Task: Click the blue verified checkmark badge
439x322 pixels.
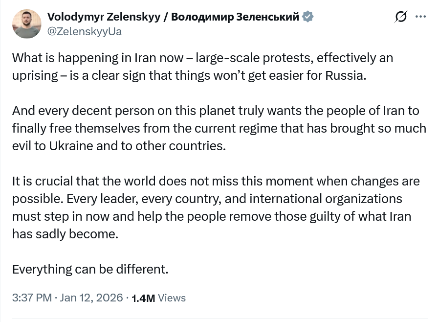Action: click(307, 17)
